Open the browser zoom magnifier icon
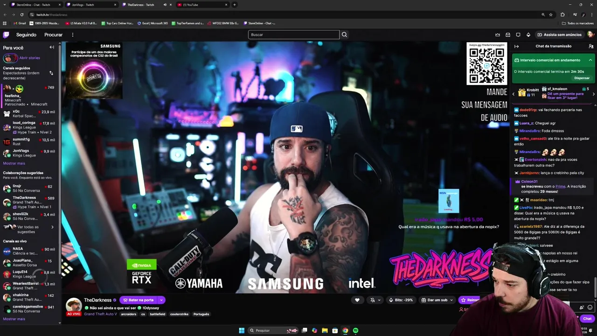This screenshot has height=336, width=597. (543, 14)
